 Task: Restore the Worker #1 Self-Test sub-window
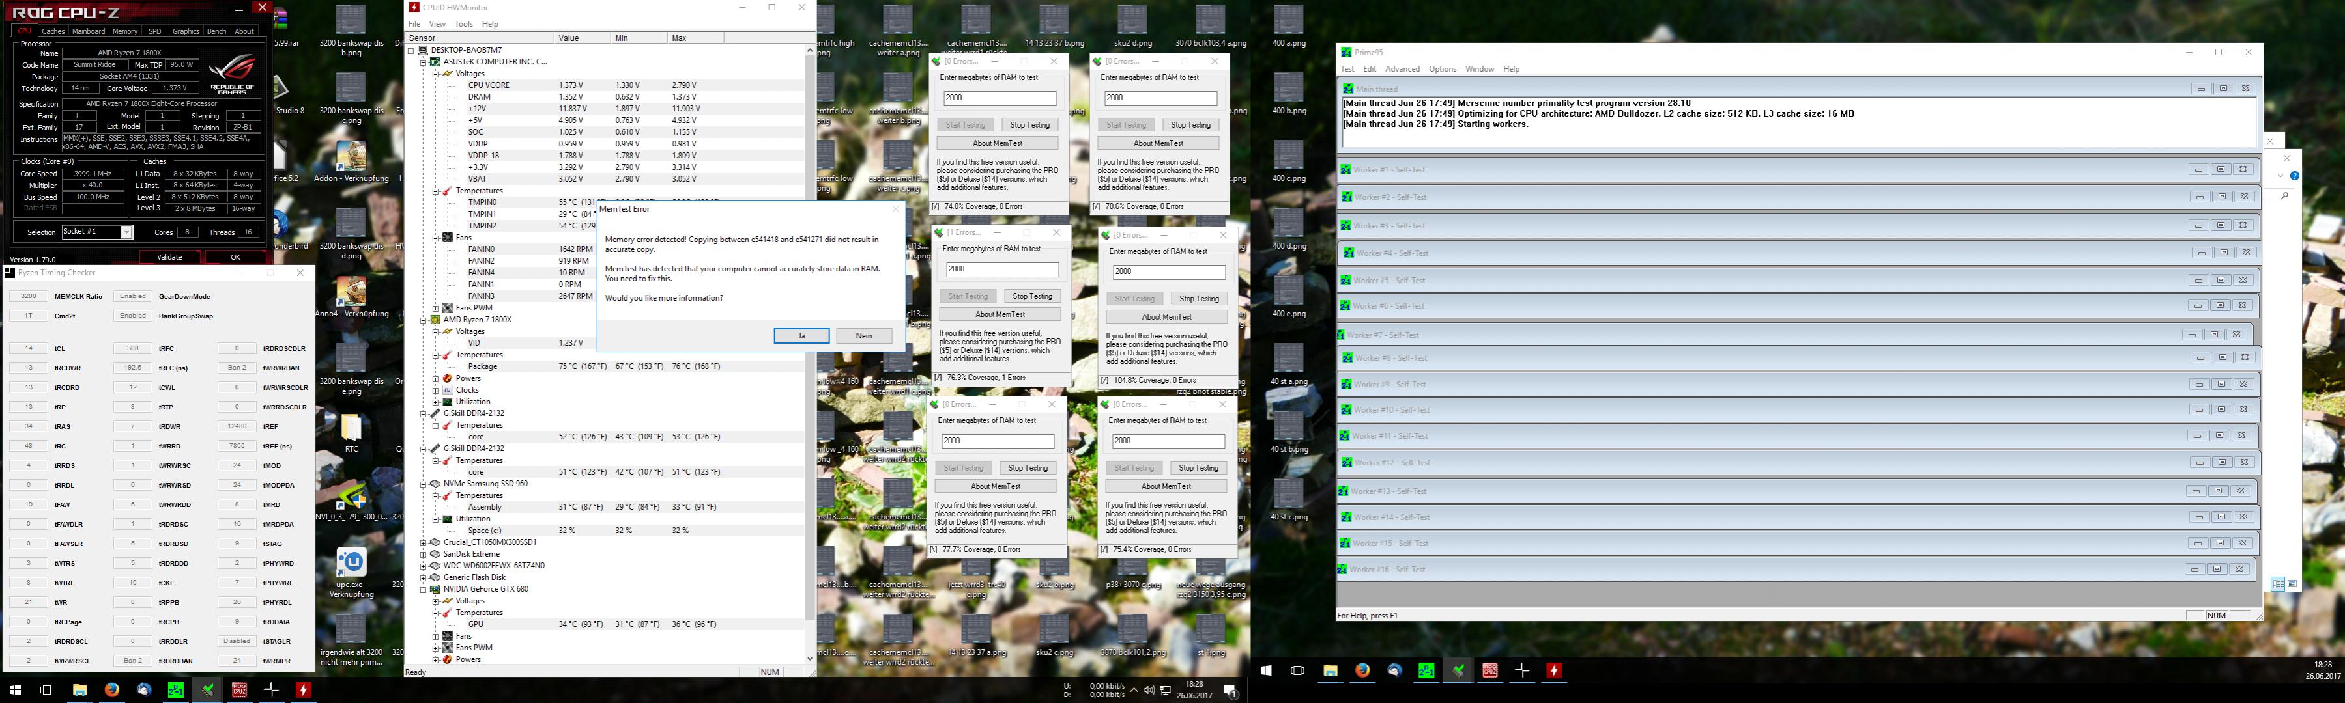2221,169
